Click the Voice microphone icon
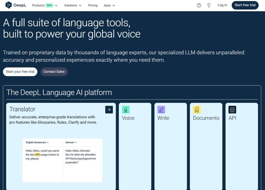 (126, 110)
